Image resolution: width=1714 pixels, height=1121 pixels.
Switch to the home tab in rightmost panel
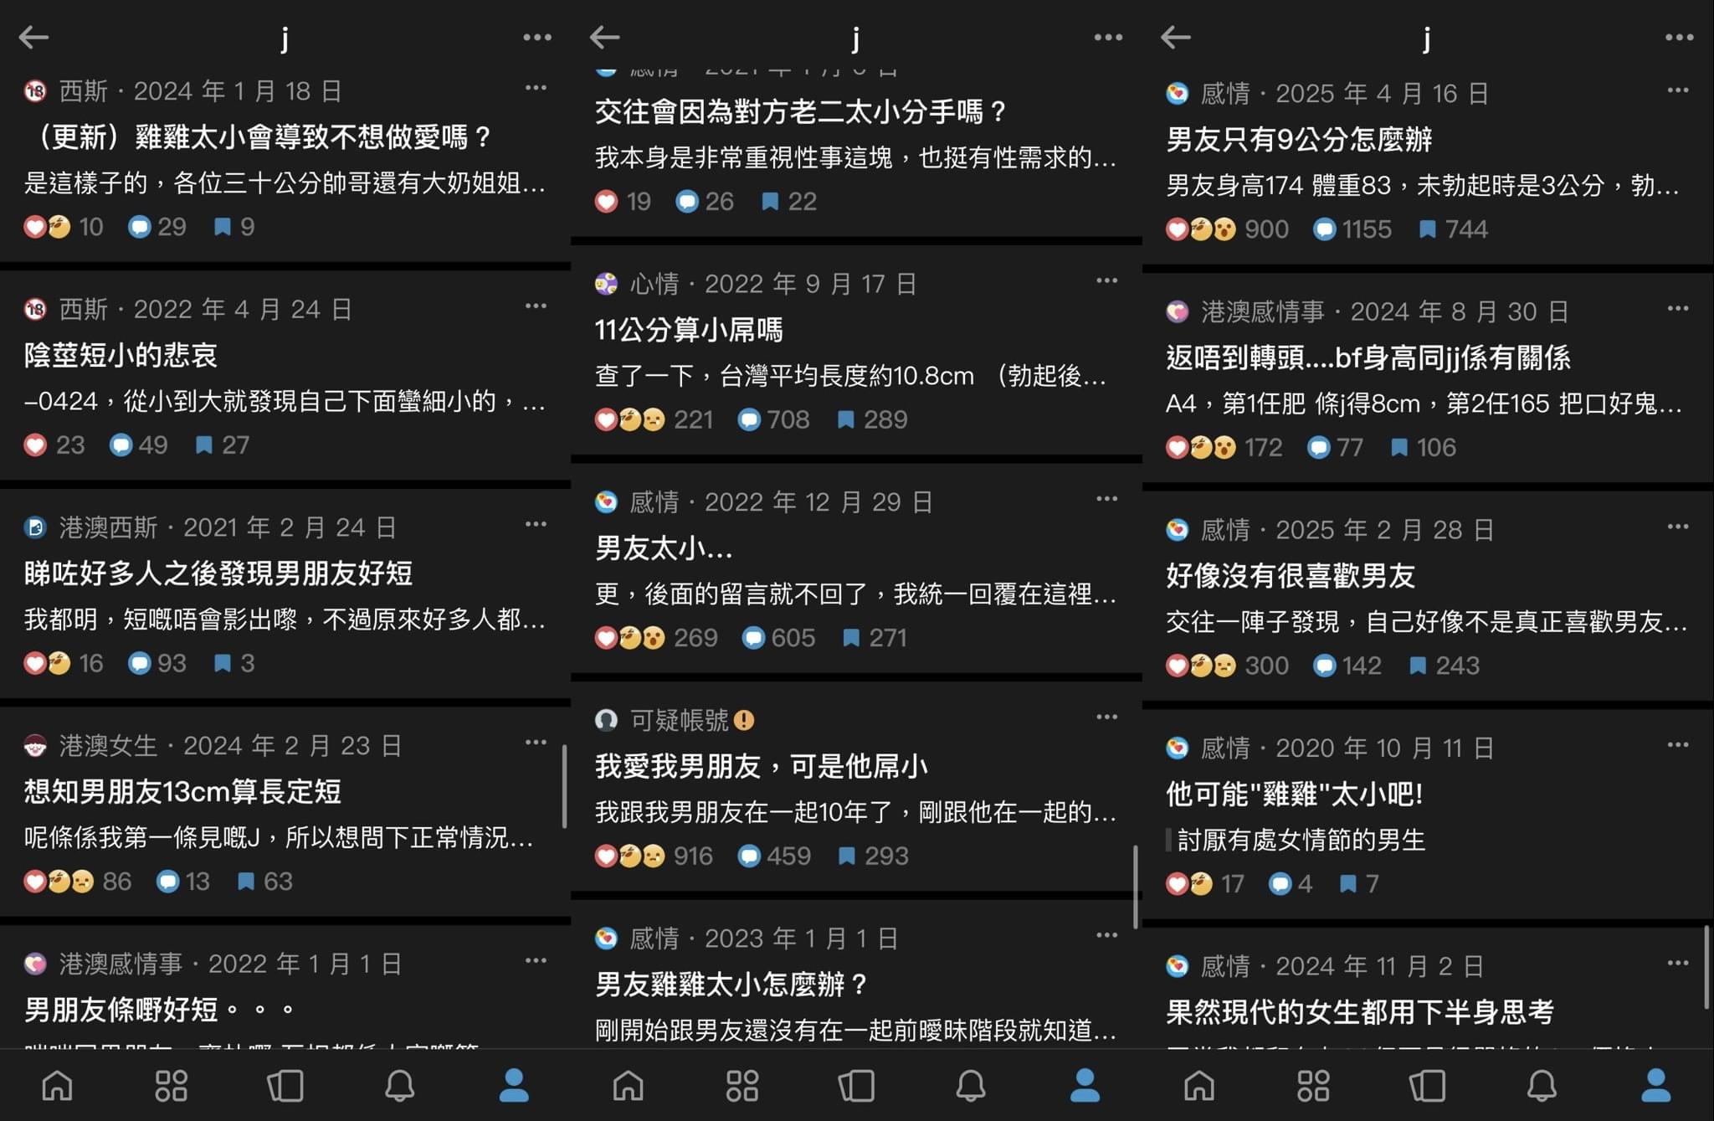click(x=1199, y=1086)
